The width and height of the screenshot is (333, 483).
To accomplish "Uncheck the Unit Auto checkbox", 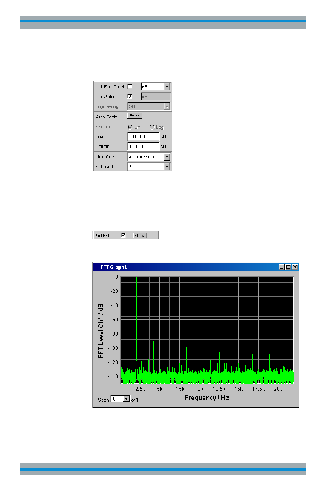I will click(x=130, y=96).
